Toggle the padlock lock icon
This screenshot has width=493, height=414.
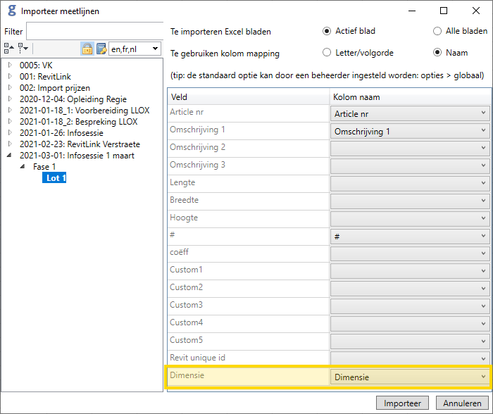click(x=87, y=49)
